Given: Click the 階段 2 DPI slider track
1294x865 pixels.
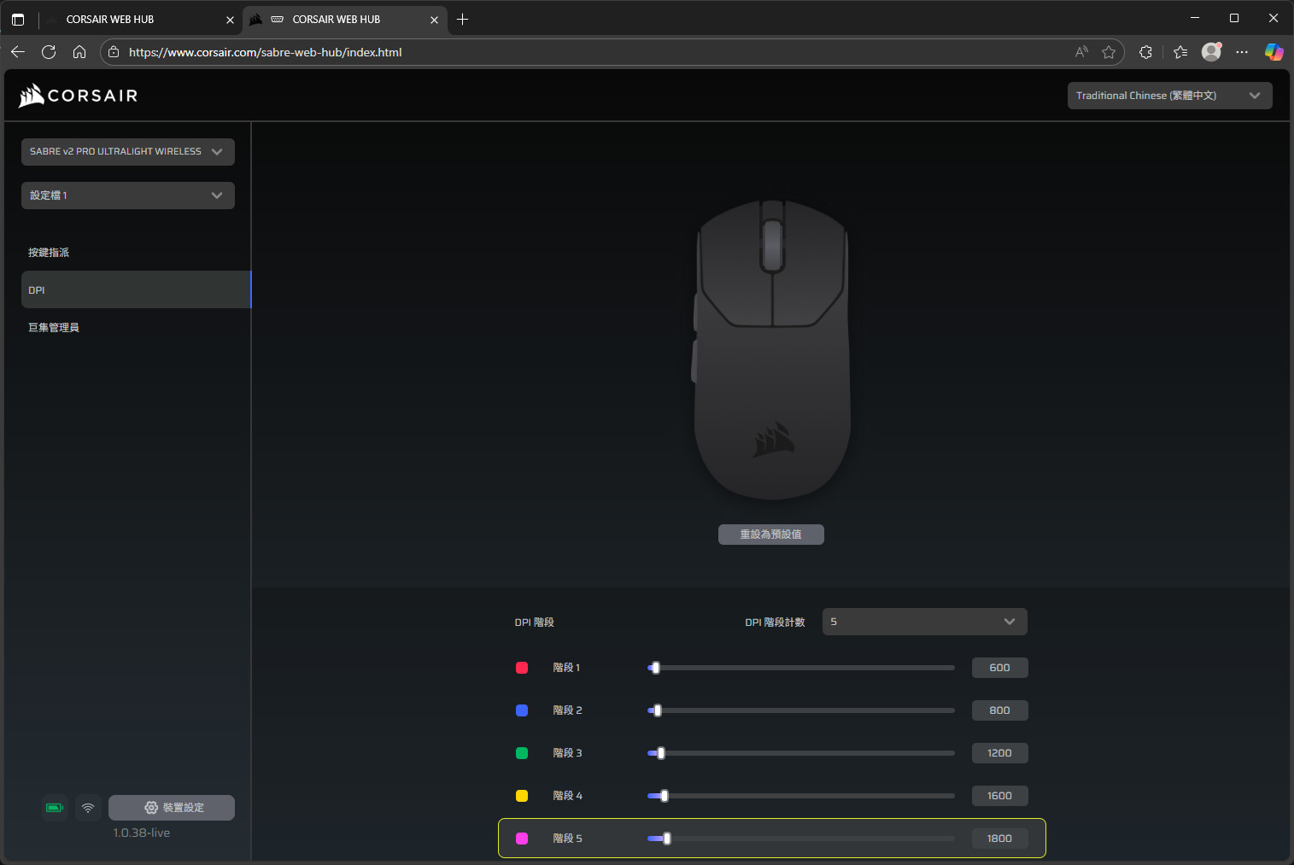Looking at the screenshot, I should point(801,710).
